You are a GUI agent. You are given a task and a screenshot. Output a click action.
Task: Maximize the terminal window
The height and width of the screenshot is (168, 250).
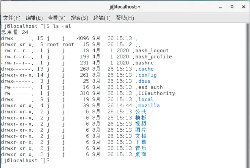point(232,7)
